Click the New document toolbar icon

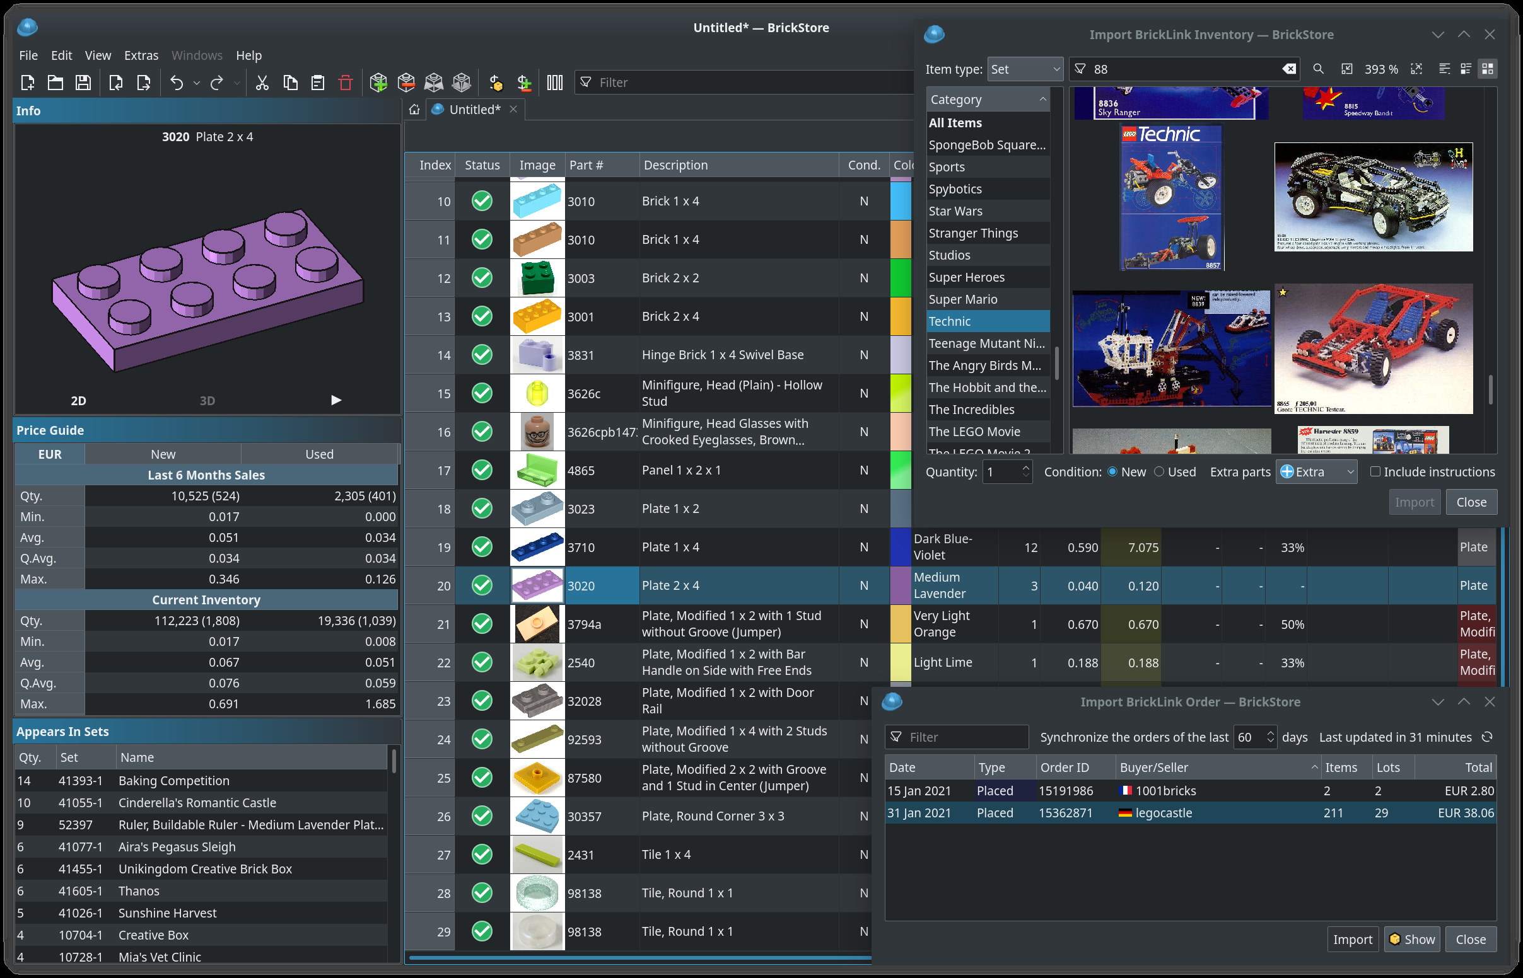27,83
